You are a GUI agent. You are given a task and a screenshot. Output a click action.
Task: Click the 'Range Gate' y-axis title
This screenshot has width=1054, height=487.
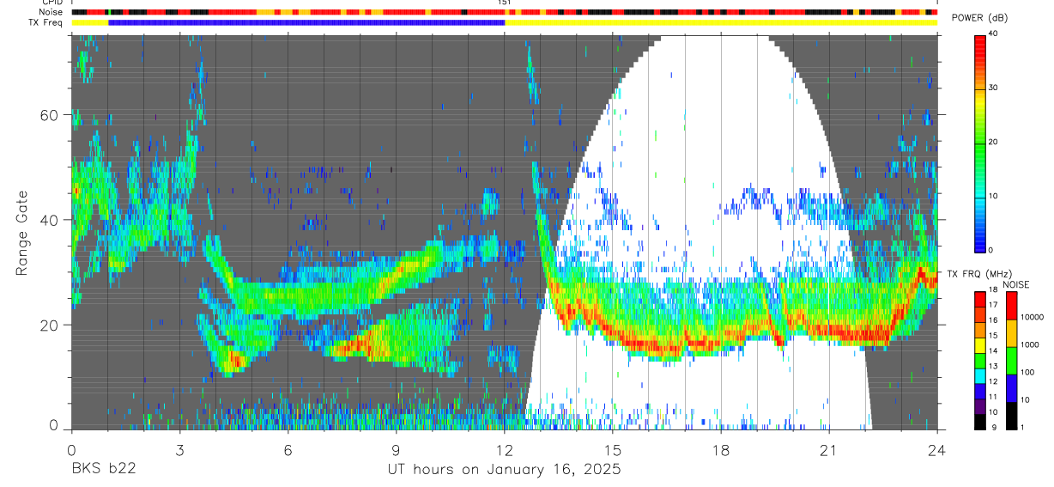click(23, 234)
